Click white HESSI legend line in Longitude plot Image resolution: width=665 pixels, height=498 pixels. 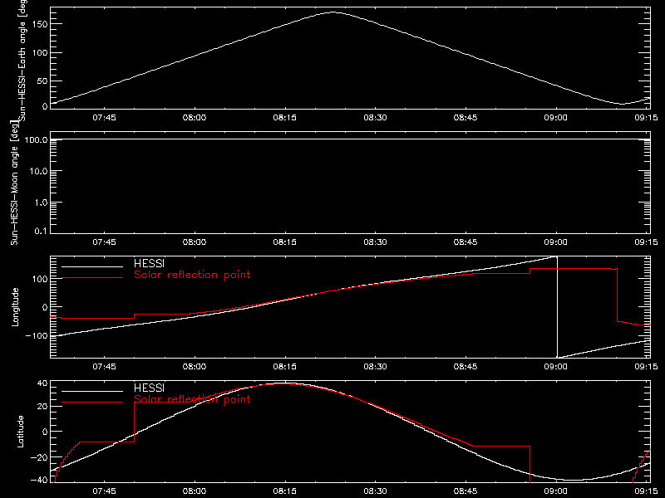92,266
